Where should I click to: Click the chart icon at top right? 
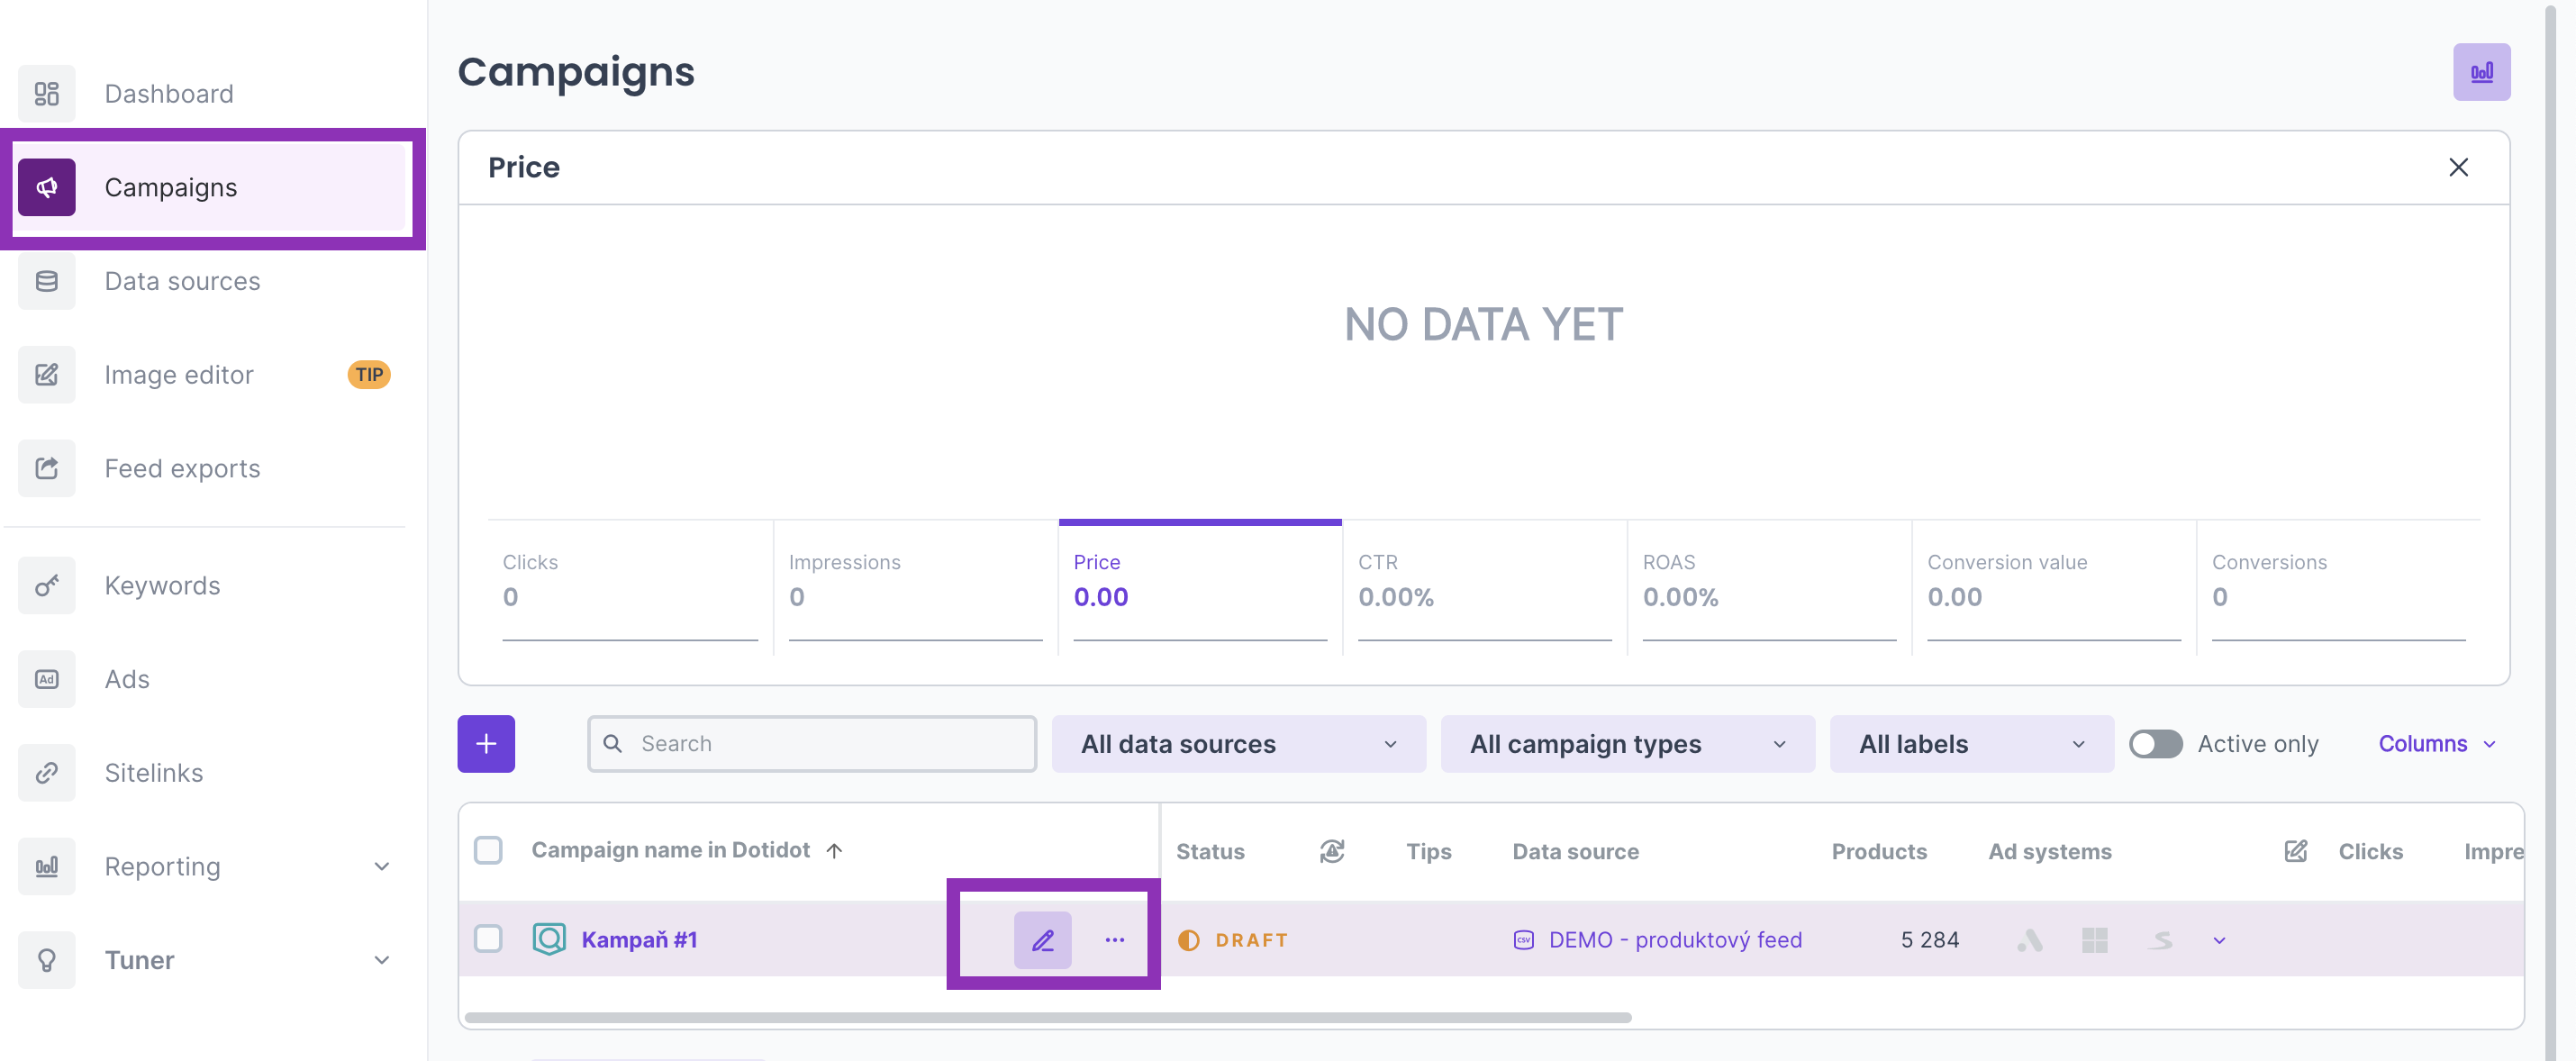click(x=2481, y=72)
